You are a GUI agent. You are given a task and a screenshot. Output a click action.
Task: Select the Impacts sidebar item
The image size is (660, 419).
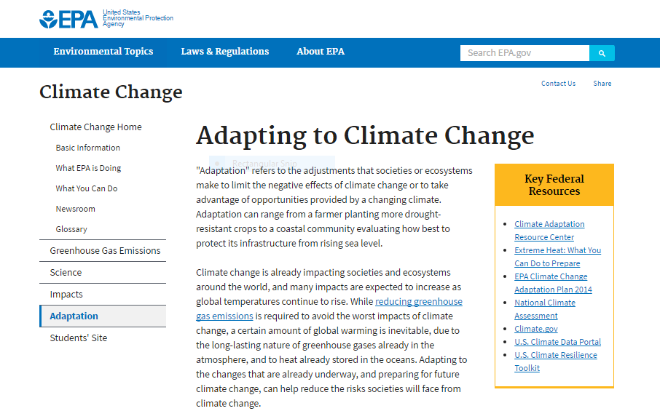[x=66, y=295]
